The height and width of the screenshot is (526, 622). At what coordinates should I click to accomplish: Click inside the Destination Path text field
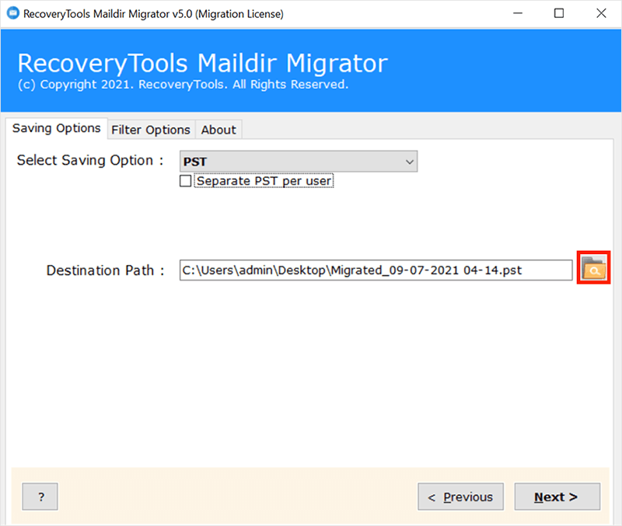coord(376,270)
